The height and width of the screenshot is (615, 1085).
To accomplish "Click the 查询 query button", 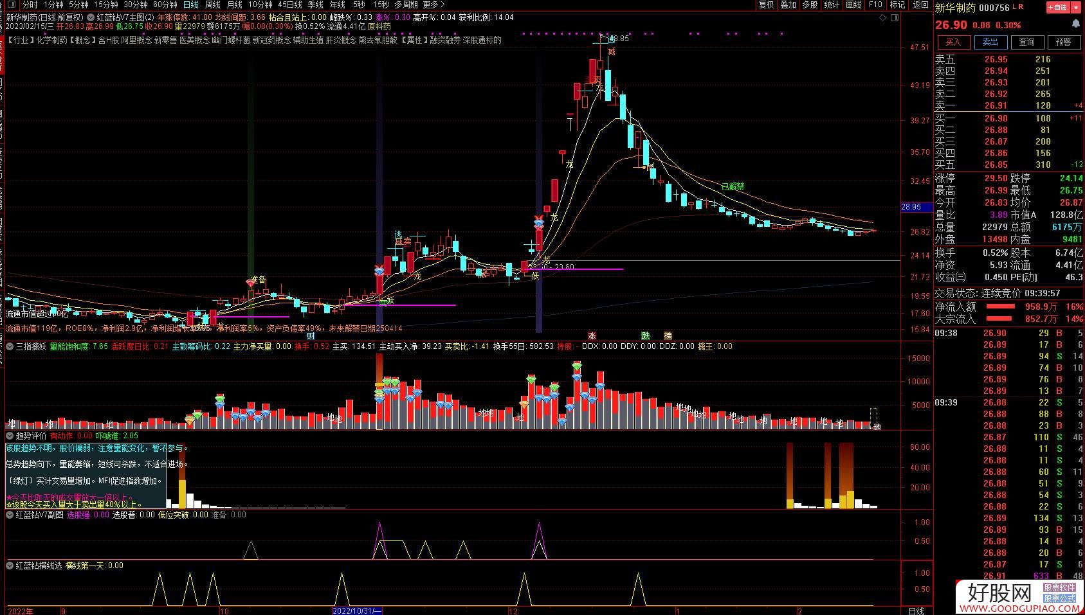I will point(1026,42).
